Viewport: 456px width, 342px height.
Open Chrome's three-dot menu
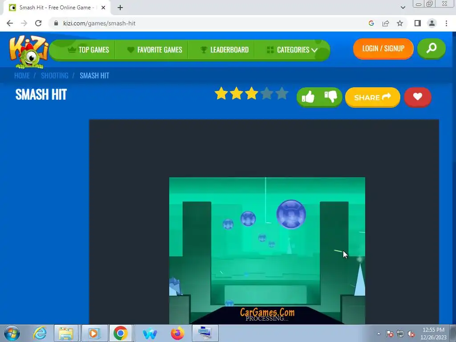click(446, 23)
